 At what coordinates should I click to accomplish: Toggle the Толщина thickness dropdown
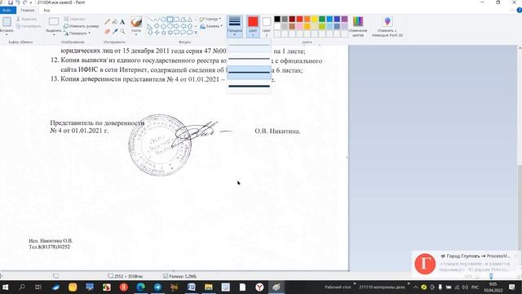(x=235, y=26)
